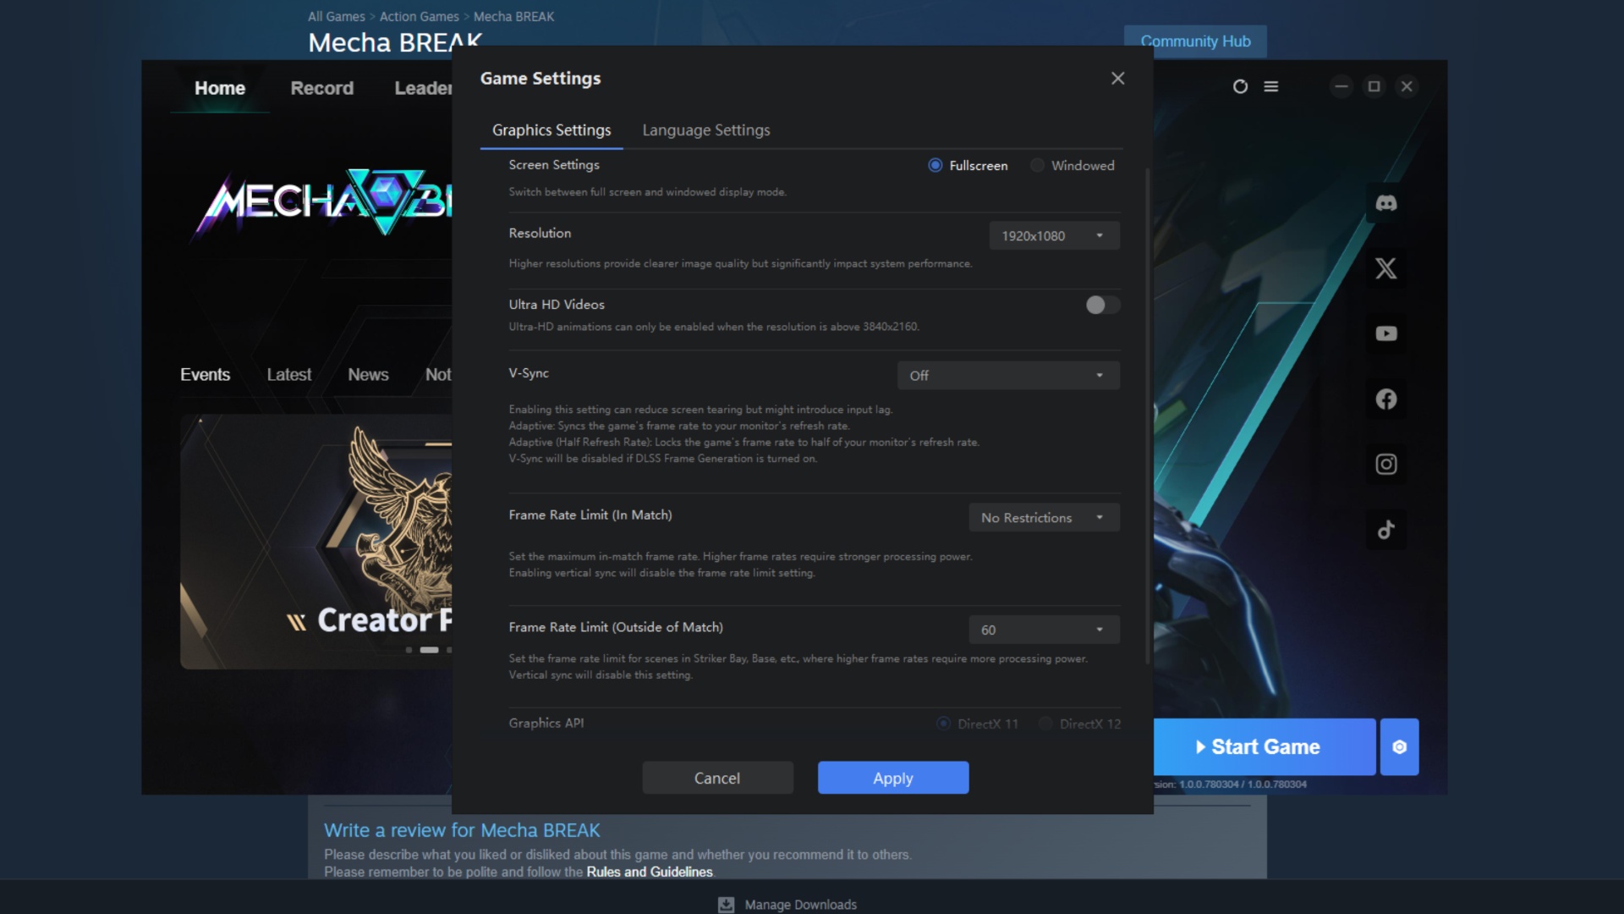Expand Frame Rate Limit In Match dropdown
Screen dimensions: 1624x914
pyautogui.click(x=1044, y=517)
